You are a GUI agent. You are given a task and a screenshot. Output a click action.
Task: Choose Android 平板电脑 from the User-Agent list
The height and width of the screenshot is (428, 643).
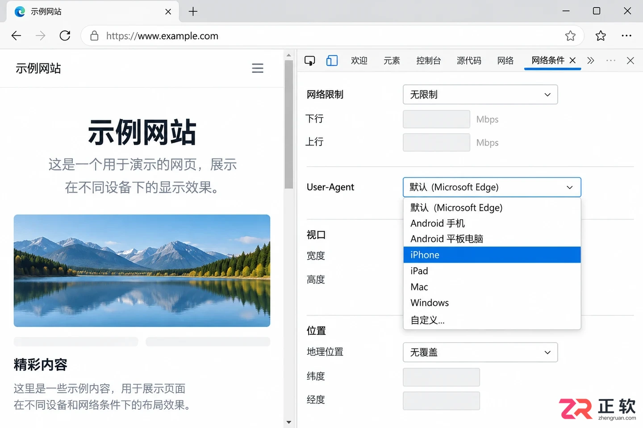492,239
